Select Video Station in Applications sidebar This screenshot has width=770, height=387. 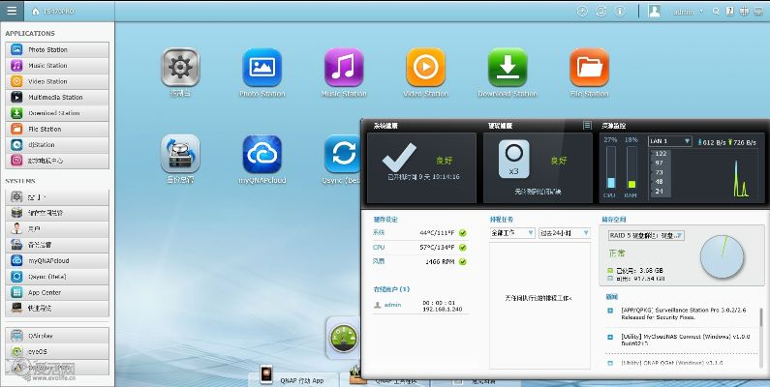coord(57,81)
